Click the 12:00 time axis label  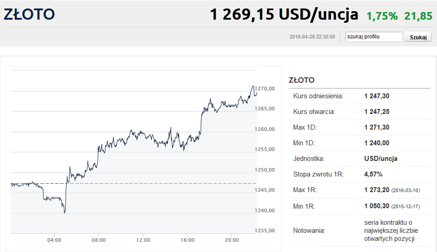[143, 240]
